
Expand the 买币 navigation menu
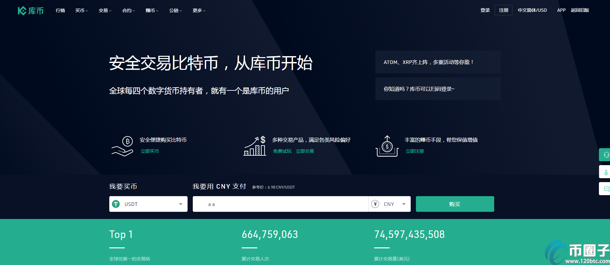81,10
